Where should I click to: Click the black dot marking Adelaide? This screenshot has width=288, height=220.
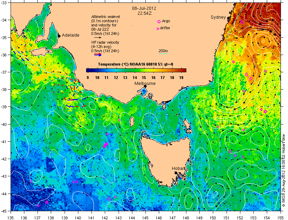point(59,36)
